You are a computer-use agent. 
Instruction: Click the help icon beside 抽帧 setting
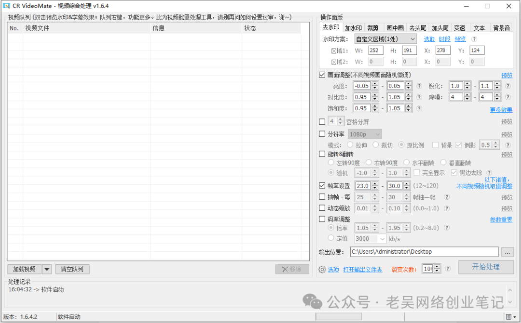pos(447,197)
